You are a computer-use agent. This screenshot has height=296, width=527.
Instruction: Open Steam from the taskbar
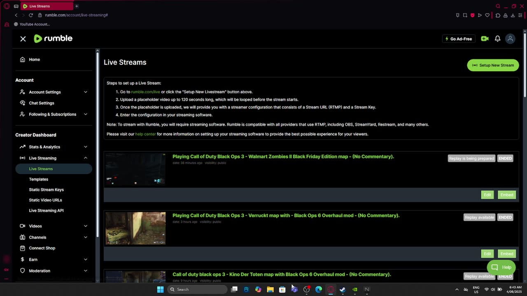(x=343, y=289)
